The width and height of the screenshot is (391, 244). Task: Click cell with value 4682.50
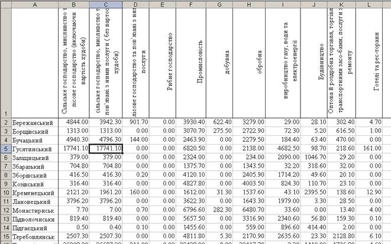coord(283,148)
